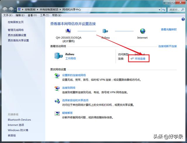The height and width of the screenshot is (143, 187).
Task: Select 控制面板 breadcrumb in address bar
Action: coord(30,10)
